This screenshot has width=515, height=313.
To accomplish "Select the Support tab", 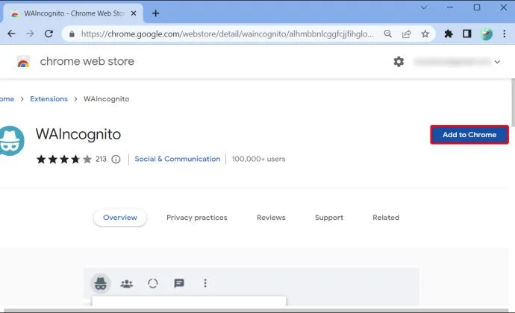I will click(x=329, y=218).
